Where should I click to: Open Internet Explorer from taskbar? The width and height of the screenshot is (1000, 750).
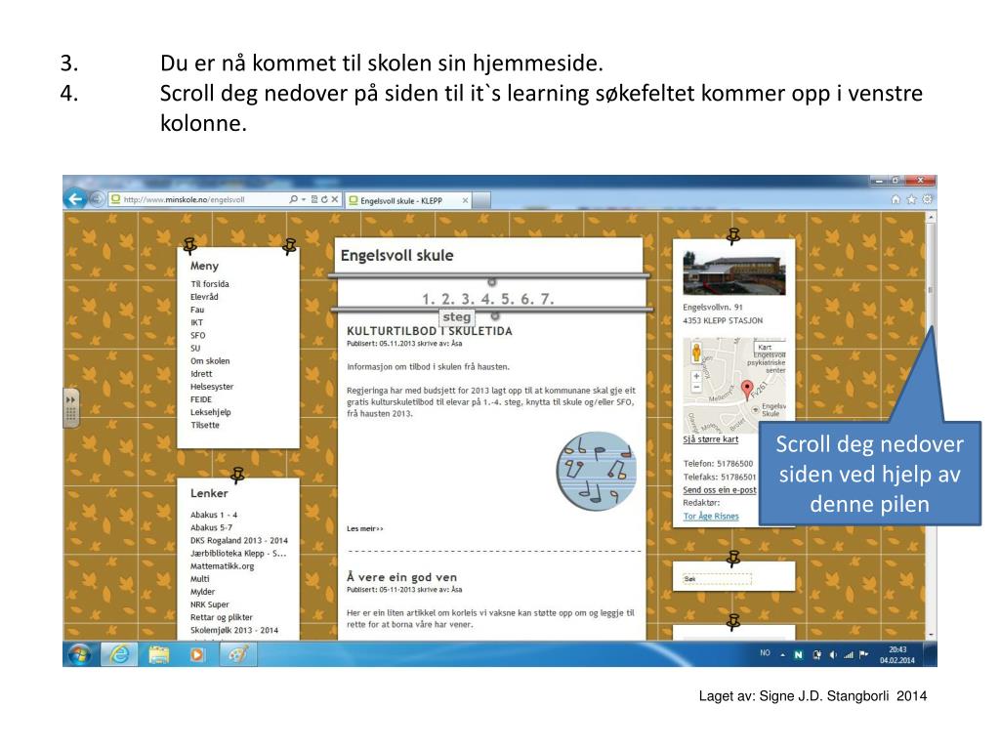119,654
